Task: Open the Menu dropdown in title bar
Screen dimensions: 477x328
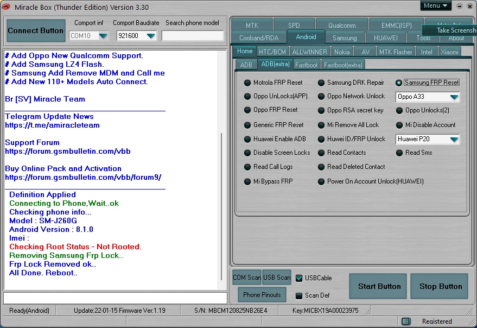Action: point(436,6)
